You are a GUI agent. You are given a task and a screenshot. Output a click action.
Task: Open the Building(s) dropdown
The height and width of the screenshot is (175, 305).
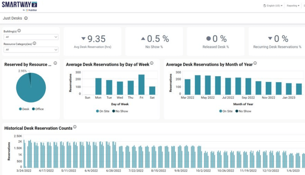tap(31, 37)
